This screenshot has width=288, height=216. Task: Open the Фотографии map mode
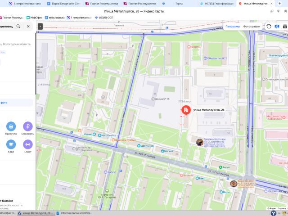(x=252, y=27)
